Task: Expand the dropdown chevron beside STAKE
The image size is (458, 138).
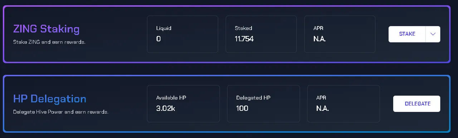Action: 433,34
